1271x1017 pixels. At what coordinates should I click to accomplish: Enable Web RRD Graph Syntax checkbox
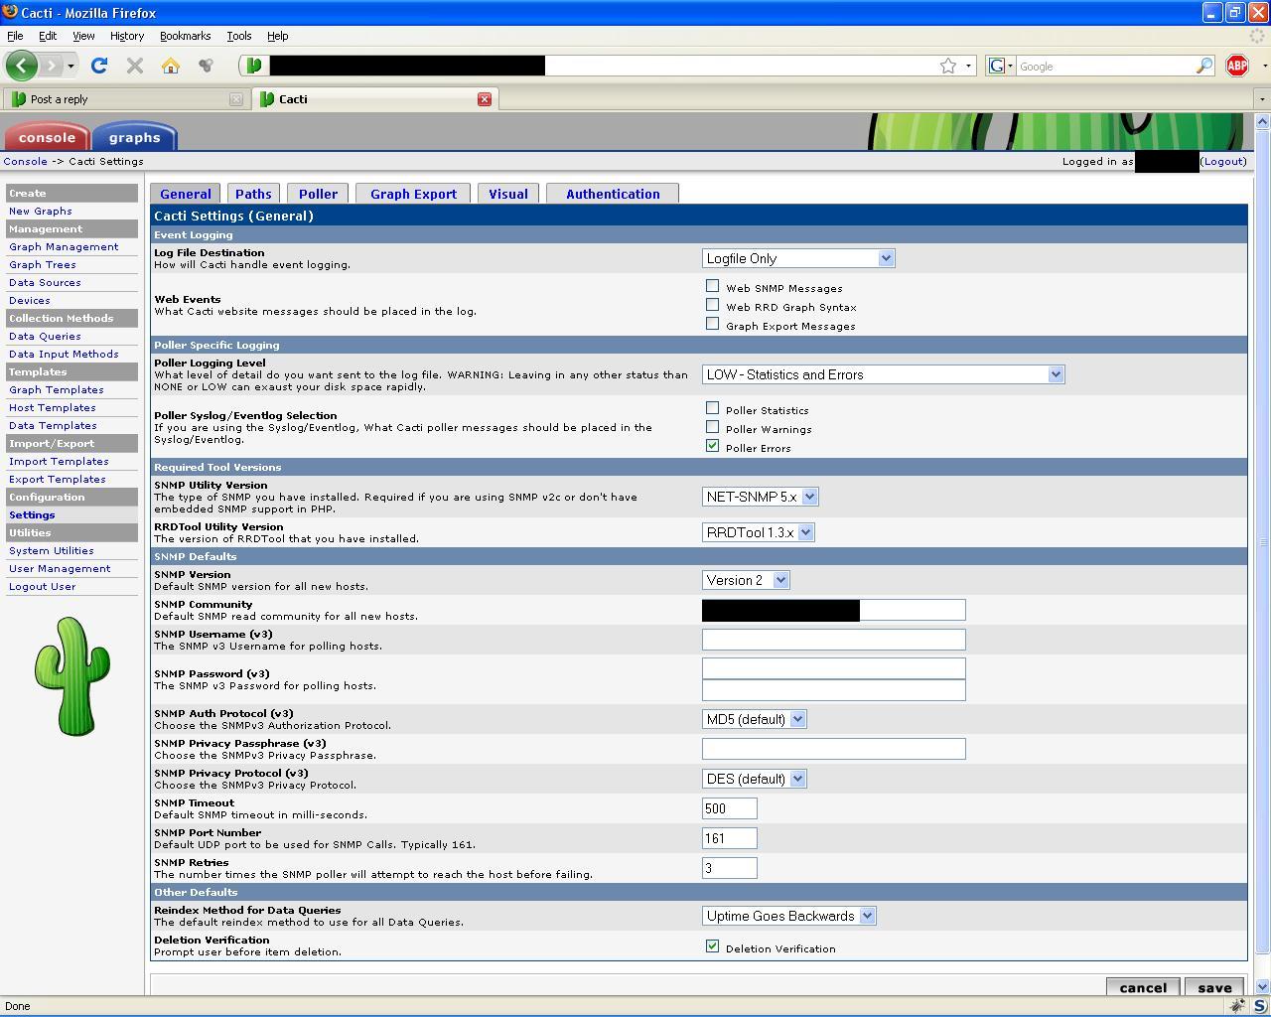pos(712,305)
